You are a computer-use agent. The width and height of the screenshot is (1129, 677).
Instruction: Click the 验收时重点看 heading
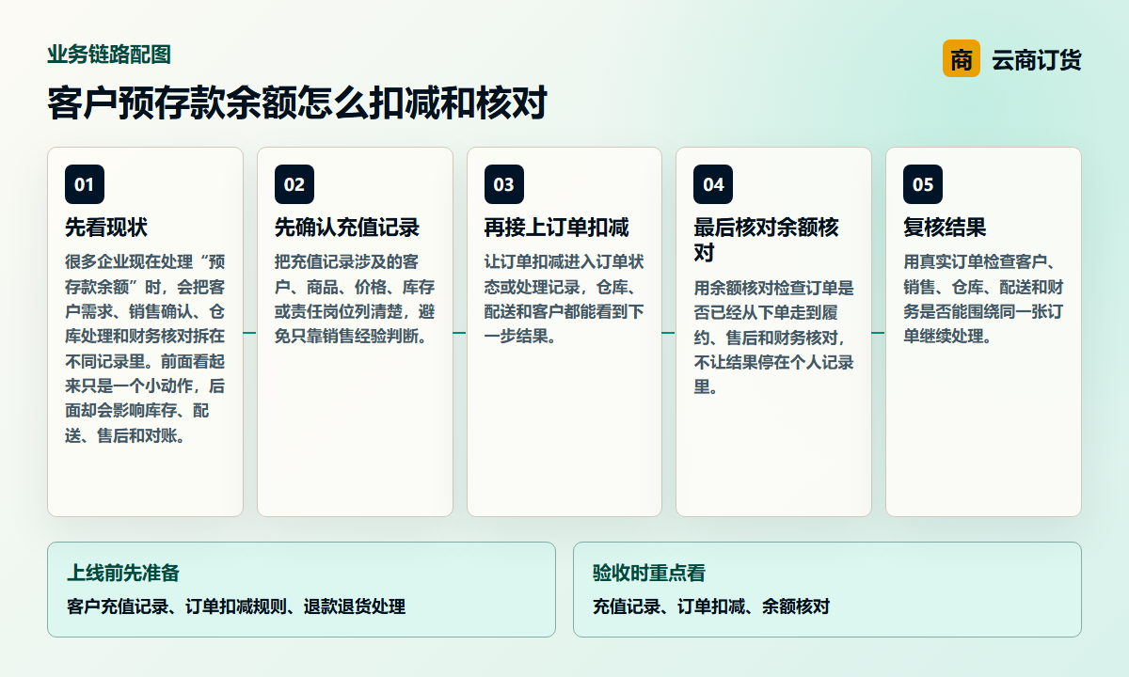pyautogui.click(x=649, y=573)
